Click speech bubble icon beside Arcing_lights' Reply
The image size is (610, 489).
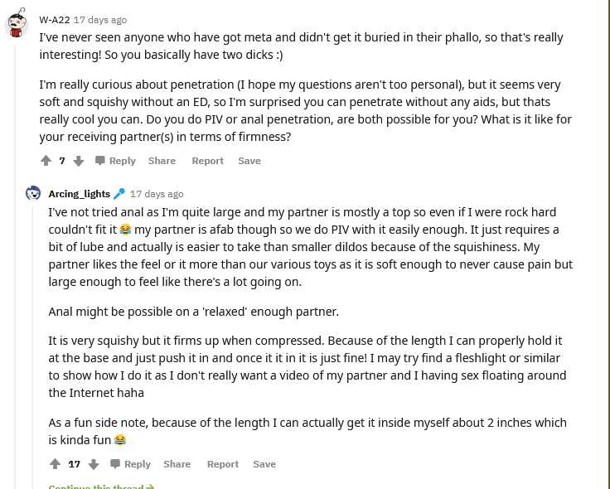point(115,464)
